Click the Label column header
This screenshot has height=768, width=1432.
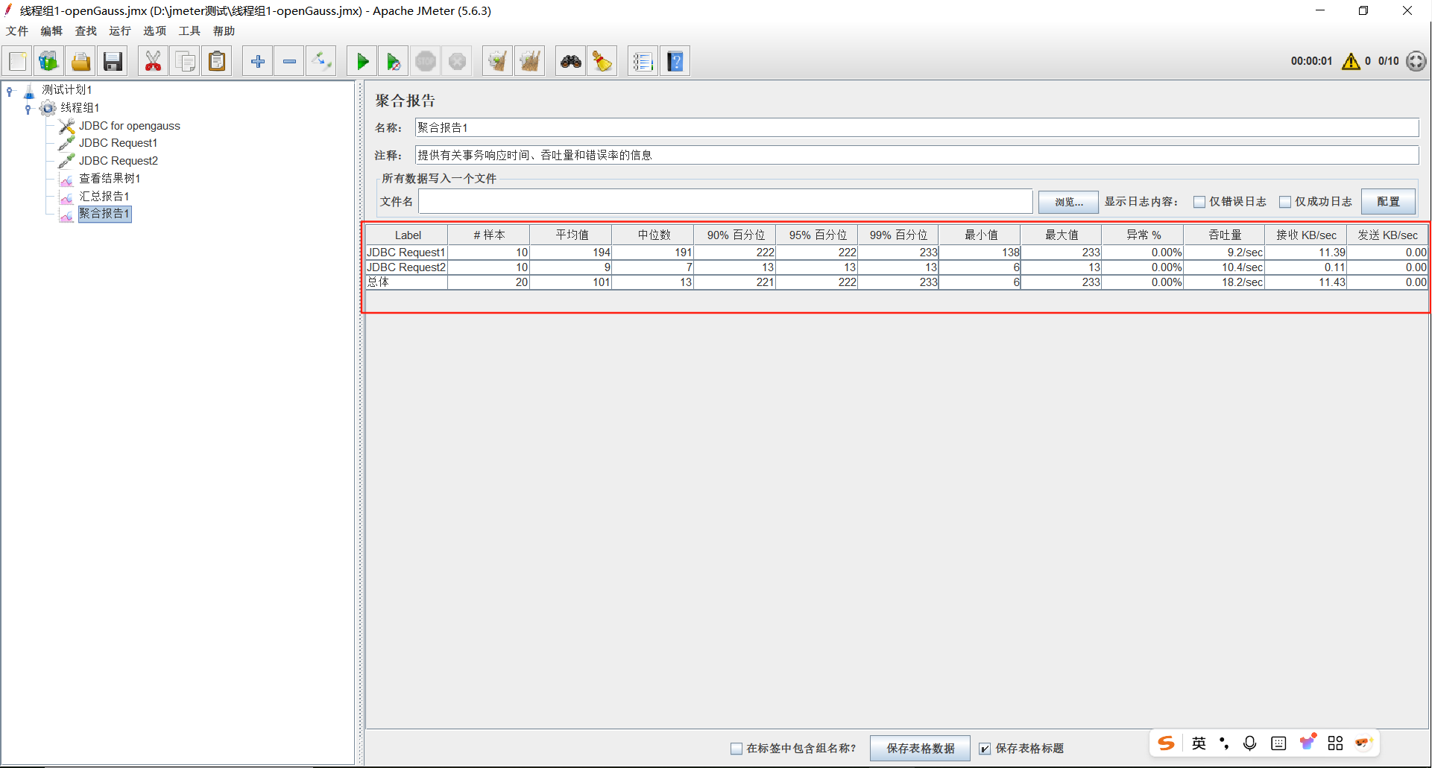(407, 235)
